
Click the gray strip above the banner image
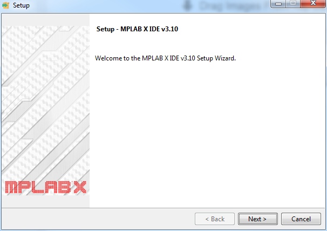[46, 20]
